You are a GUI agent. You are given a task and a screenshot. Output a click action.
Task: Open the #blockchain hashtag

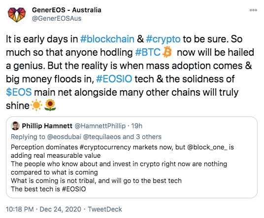pos(107,39)
